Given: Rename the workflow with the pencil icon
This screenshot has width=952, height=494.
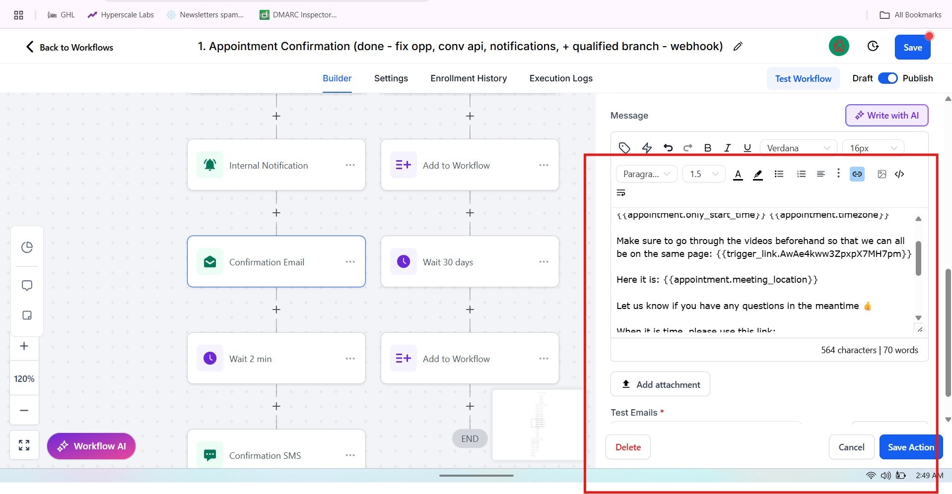Looking at the screenshot, I should (738, 46).
